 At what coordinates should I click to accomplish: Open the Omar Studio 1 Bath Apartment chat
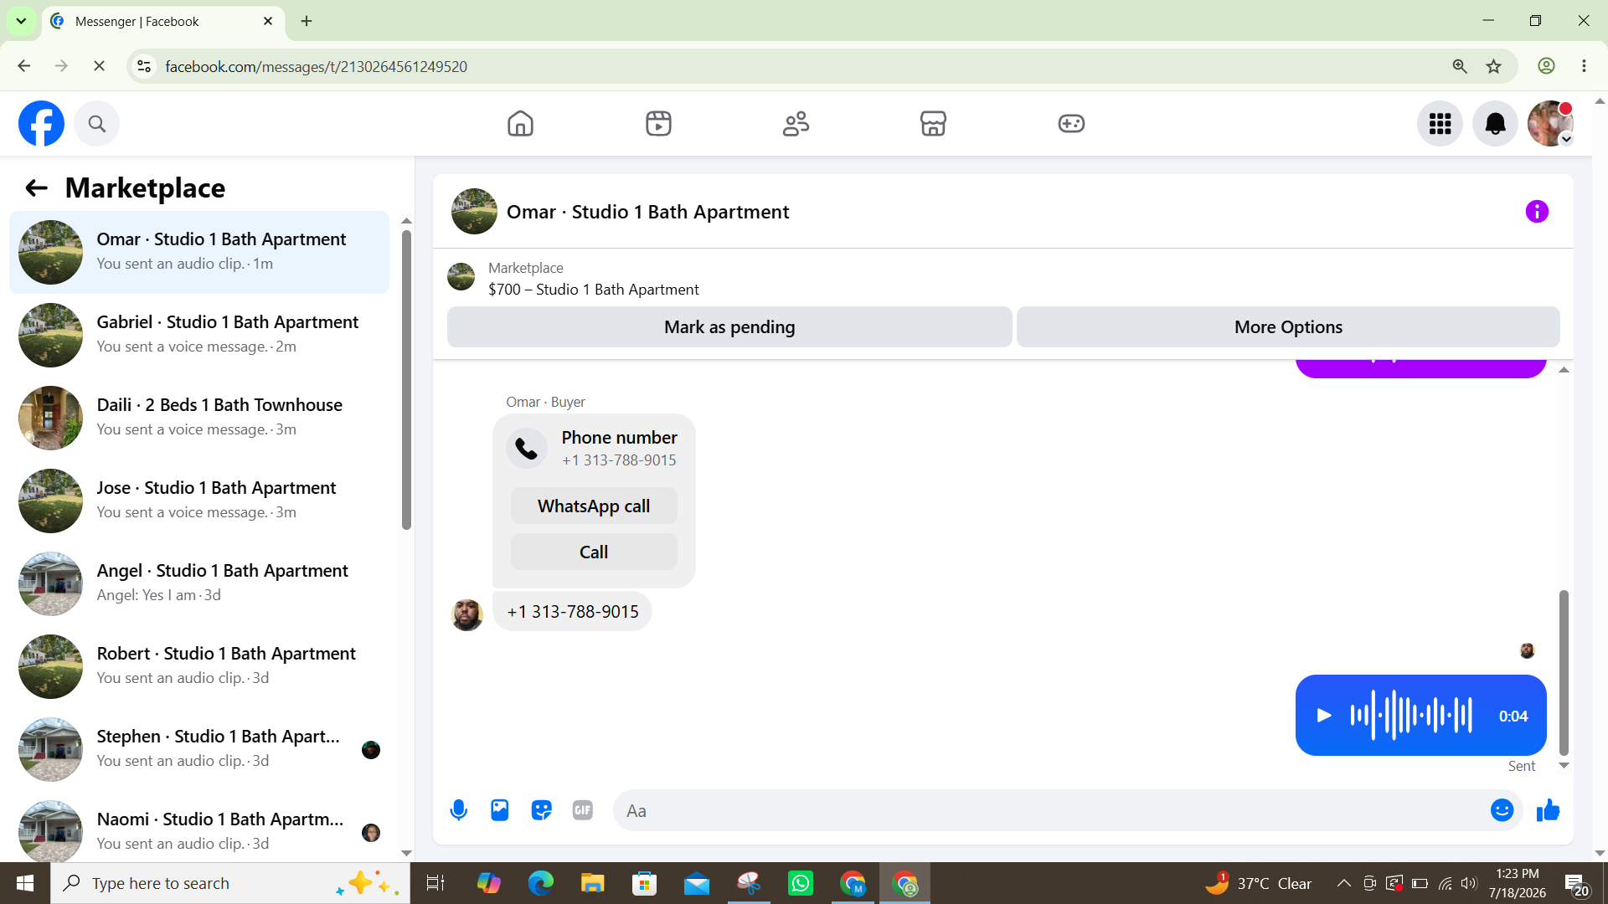click(199, 252)
